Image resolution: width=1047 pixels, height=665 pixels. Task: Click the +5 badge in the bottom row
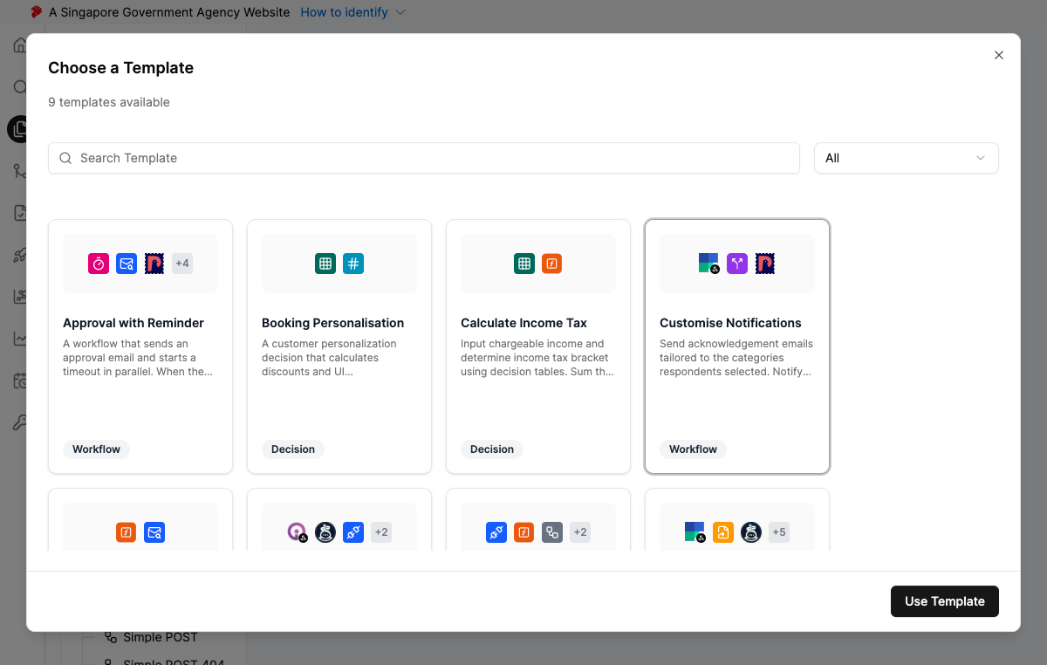[779, 532]
